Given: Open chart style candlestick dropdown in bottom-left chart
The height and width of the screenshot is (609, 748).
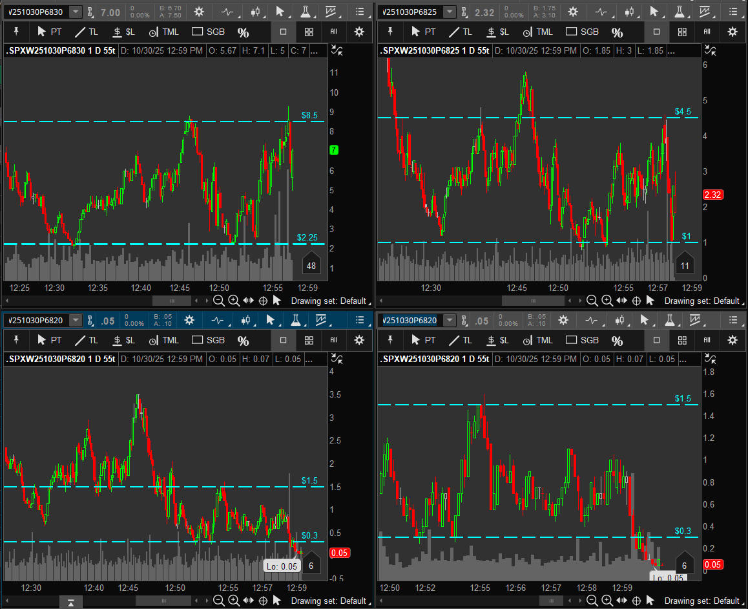Looking at the screenshot, I should [x=246, y=320].
